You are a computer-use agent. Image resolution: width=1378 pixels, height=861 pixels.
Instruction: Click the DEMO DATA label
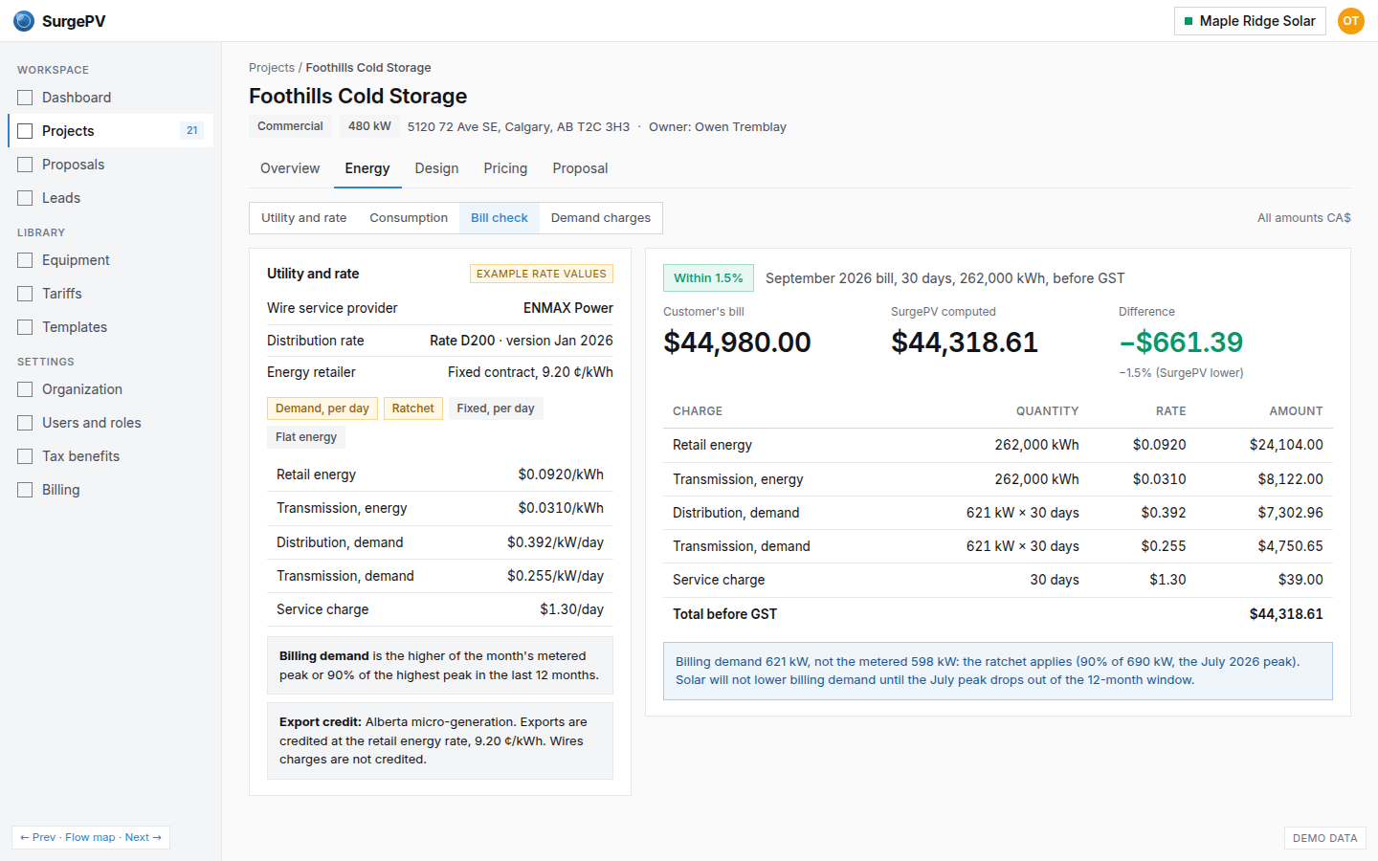tap(1324, 838)
